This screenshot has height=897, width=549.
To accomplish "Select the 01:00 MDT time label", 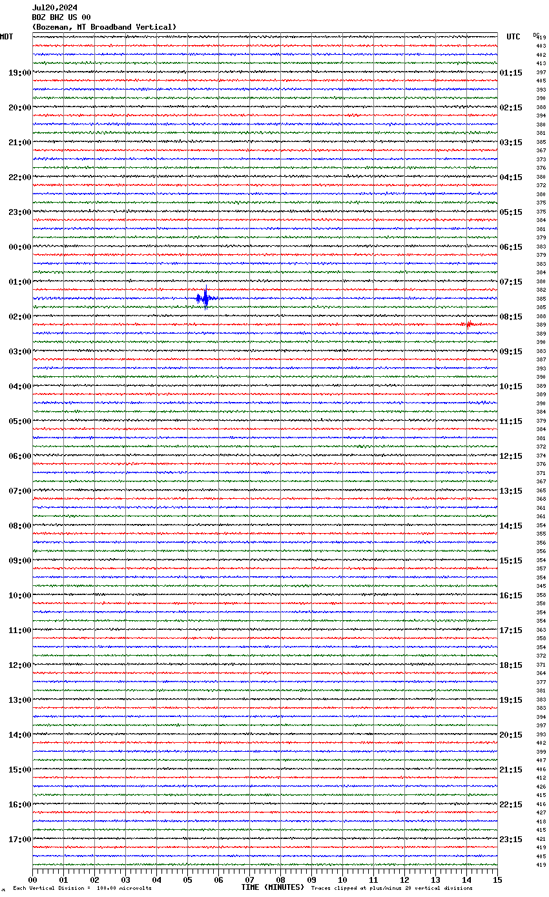I will 19,282.
